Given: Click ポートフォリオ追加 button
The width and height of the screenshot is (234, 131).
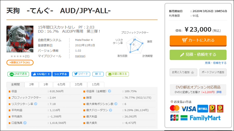Looking at the screenshot, I should 213,72.
